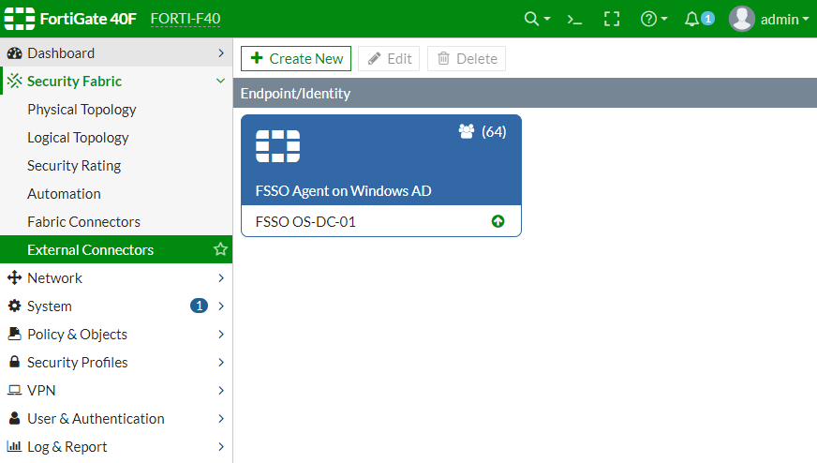This screenshot has width=817, height=463.
Task: Click the System notification badge showing 1
Action: coord(199,306)
